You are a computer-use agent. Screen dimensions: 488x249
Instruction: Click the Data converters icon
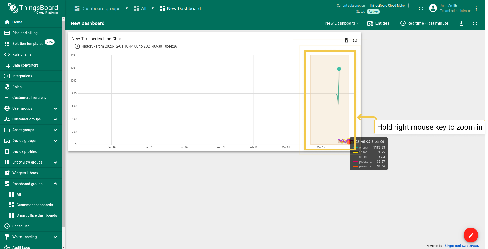7,65
